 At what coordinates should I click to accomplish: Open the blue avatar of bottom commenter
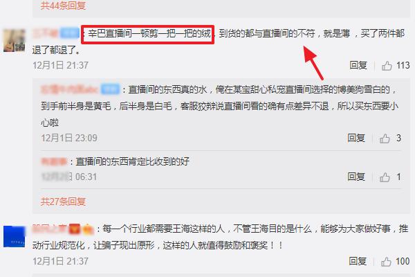[x=15, y=236]
